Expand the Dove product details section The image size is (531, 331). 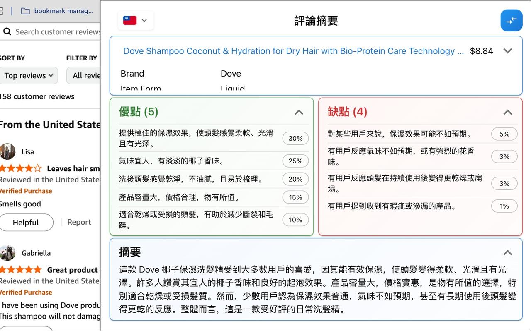(508, 51)
